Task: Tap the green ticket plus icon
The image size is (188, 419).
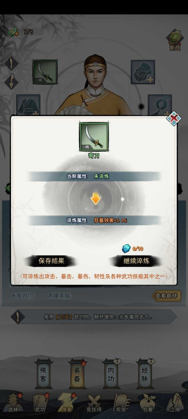Action: (x=13, y=32)
